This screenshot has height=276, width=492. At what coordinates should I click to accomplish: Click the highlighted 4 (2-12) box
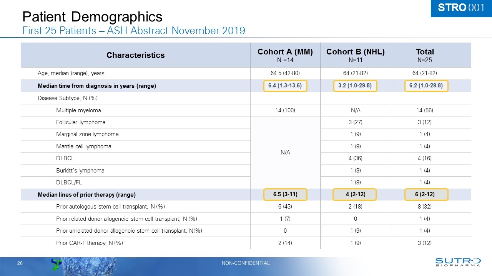click(356, 195)
